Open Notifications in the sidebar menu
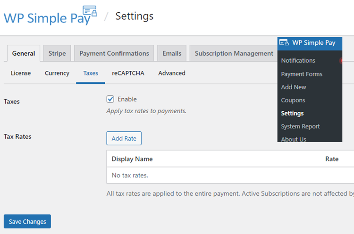The width and height of the screenshot is (354, 234). point(298,60)
